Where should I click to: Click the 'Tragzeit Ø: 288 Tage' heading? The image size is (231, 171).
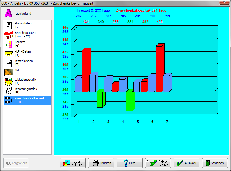point(93,11)
